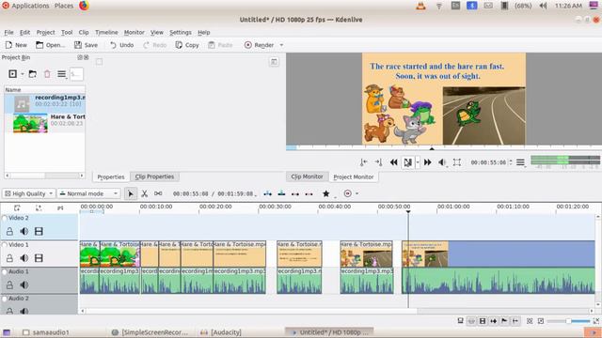This screenshot has height=338, width=602.
Task: Click the Render button
Action: (260, 45)
